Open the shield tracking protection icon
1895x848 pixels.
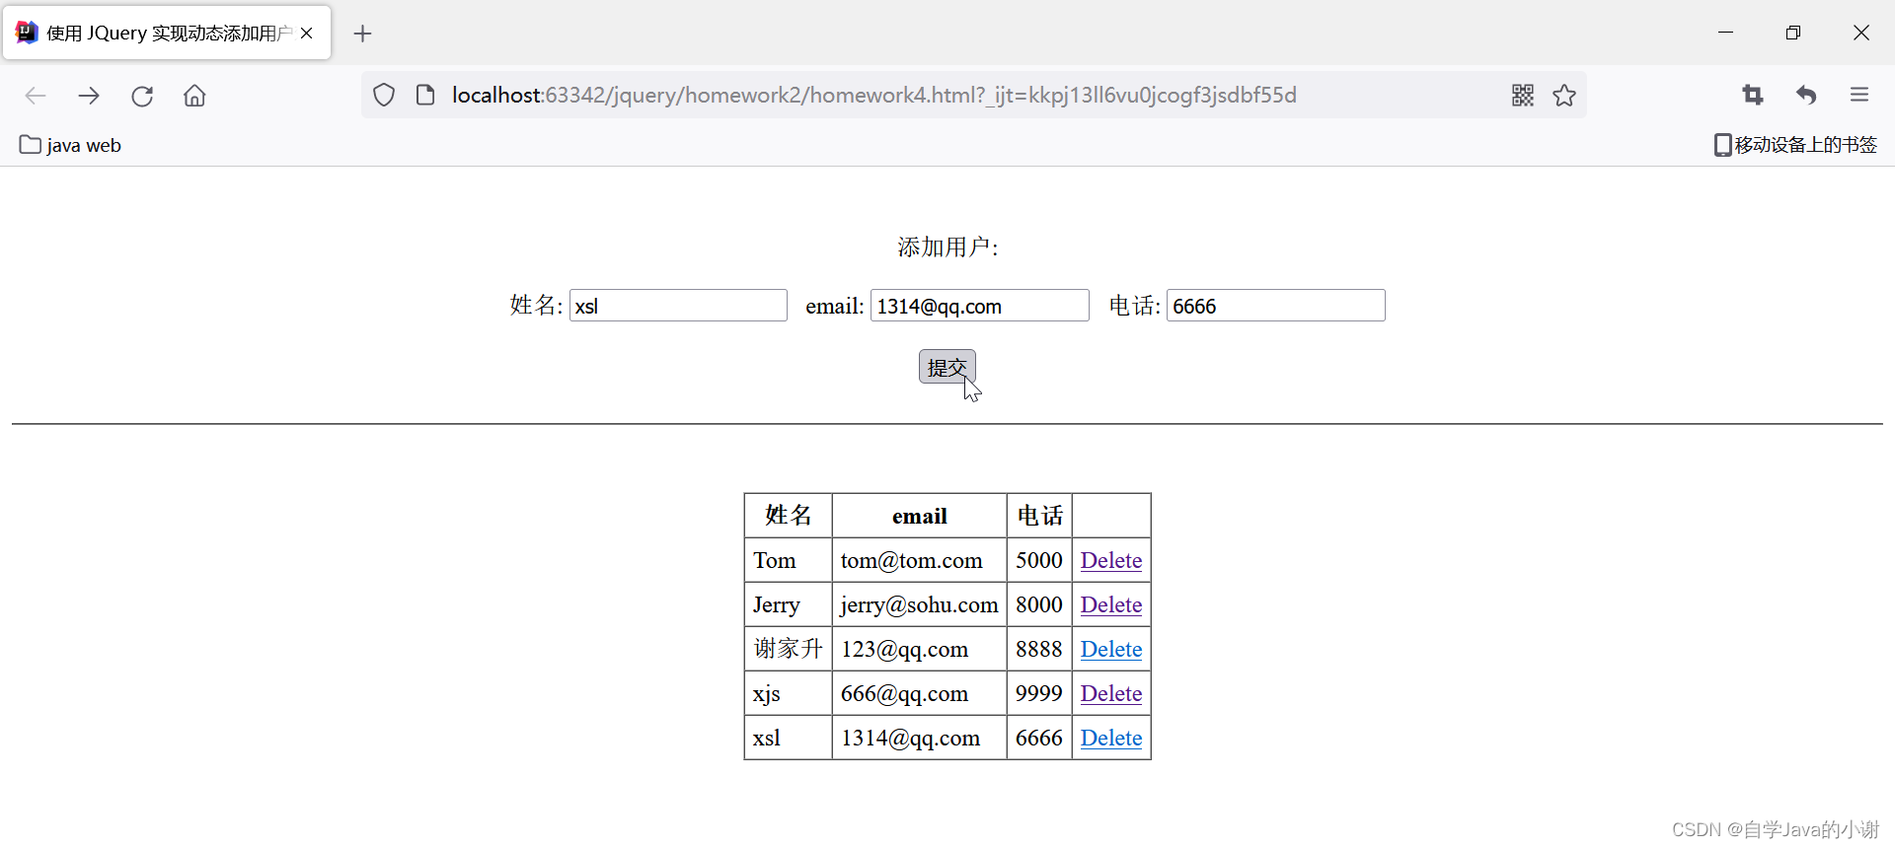tap(384, 95)
